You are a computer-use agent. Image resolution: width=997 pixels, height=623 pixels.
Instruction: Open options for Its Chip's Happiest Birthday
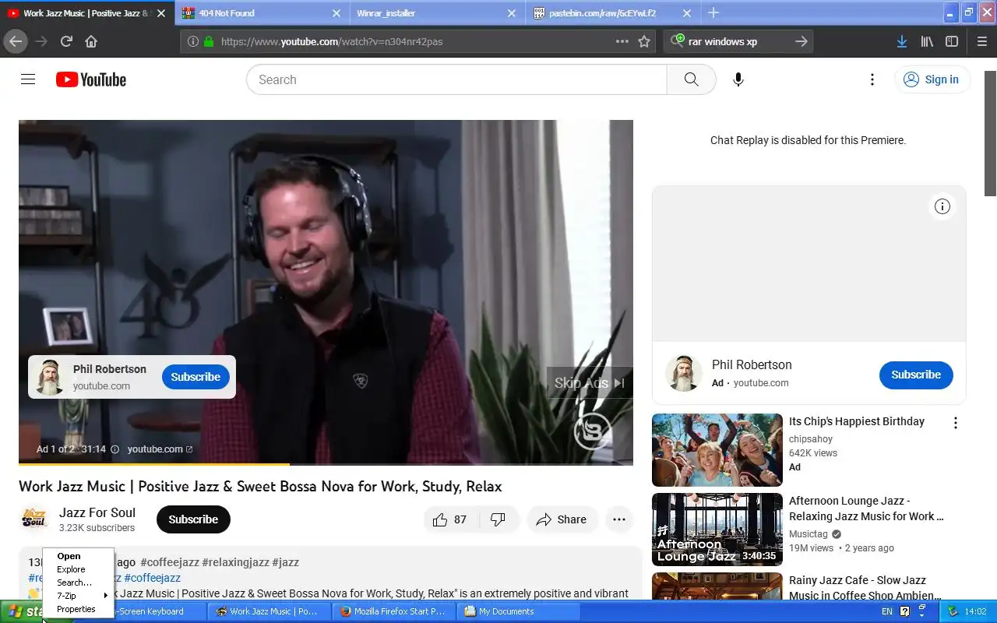956,423
